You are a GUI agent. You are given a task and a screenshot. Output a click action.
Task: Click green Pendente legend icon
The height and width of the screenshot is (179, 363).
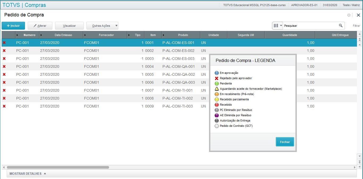pyautogui.click(x=217, y=83)
